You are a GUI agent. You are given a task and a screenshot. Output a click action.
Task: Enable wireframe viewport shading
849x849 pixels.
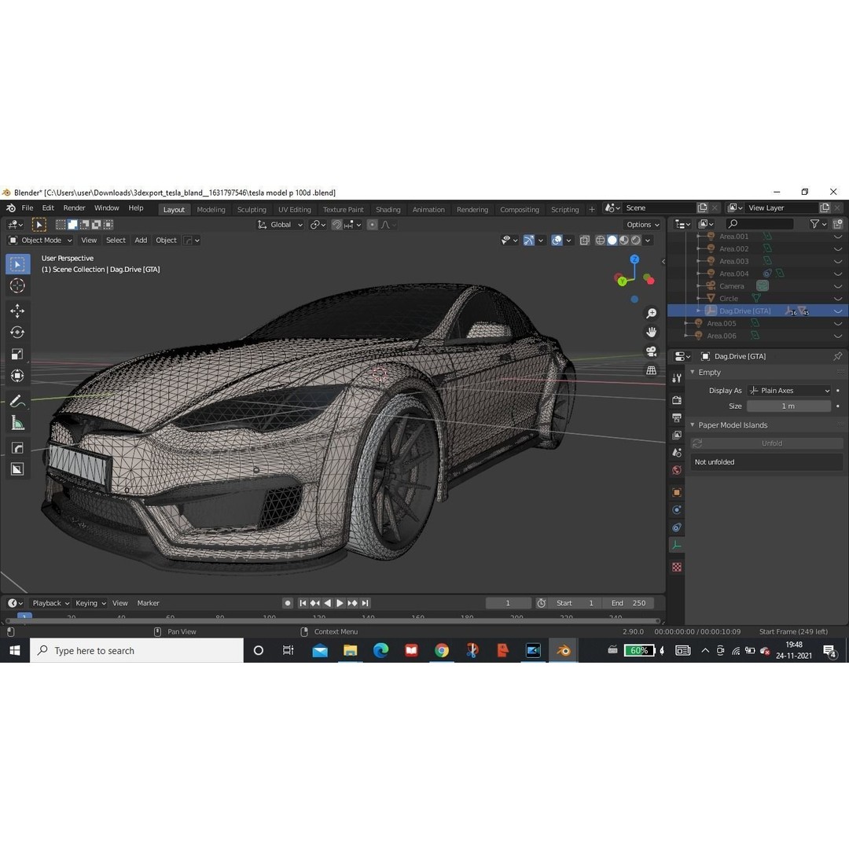(600, 240)
